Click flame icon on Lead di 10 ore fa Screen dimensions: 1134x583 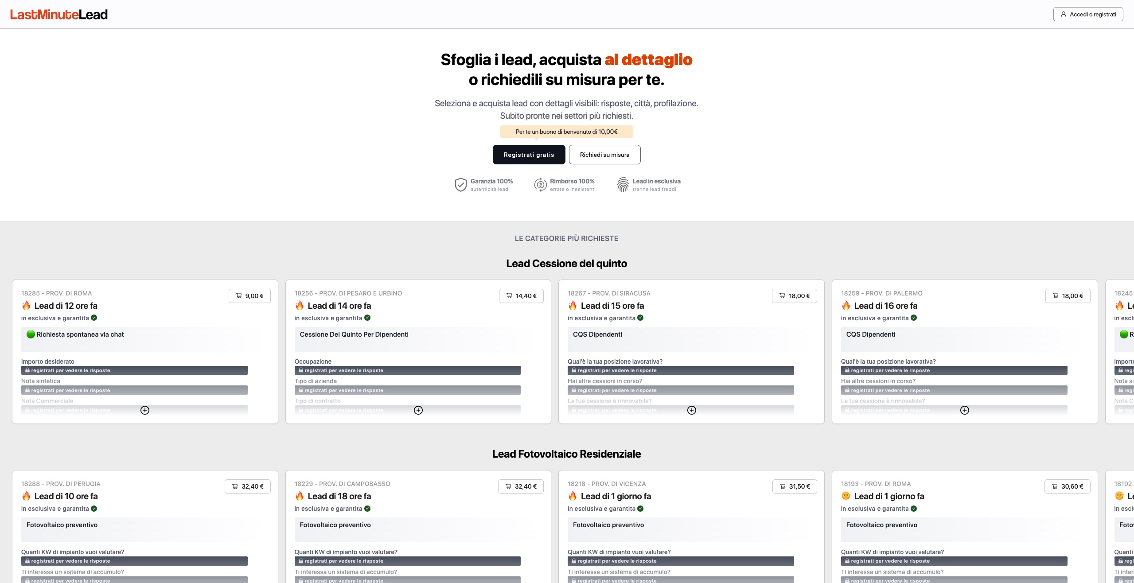point(26,496)
